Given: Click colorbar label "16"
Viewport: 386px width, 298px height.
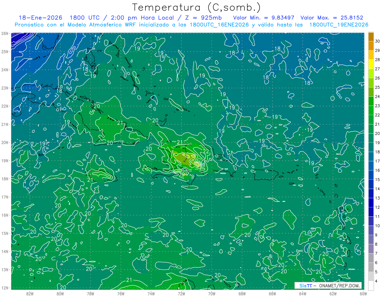Looking at the screenshot, I should coord(378,170).
